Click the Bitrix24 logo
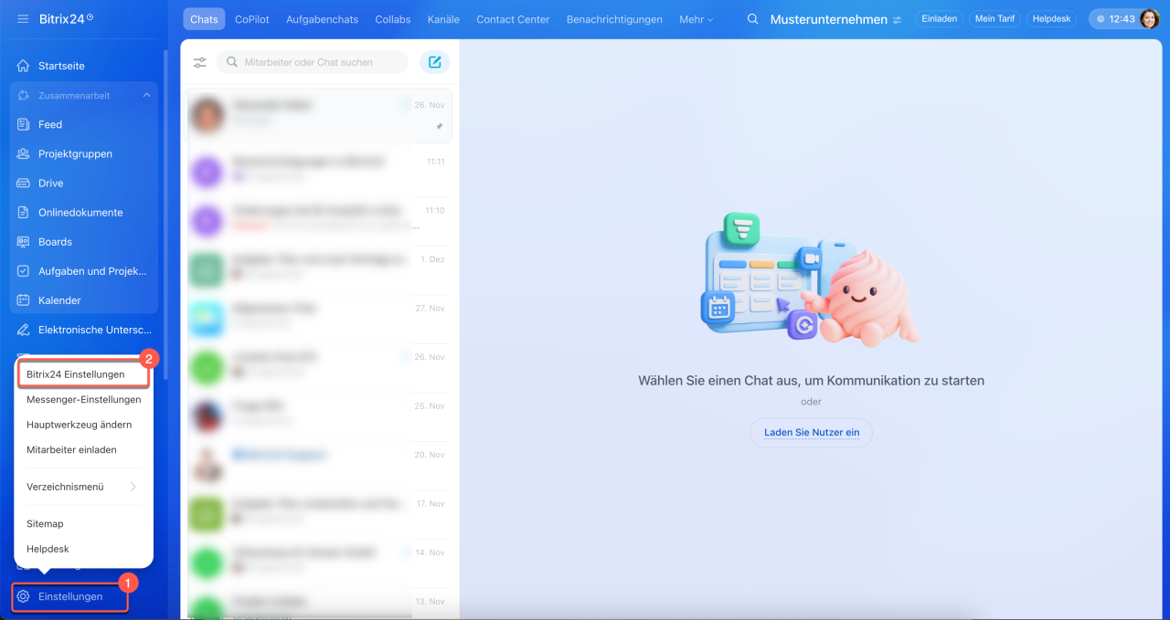The image size is (1170, 620). 66,19
